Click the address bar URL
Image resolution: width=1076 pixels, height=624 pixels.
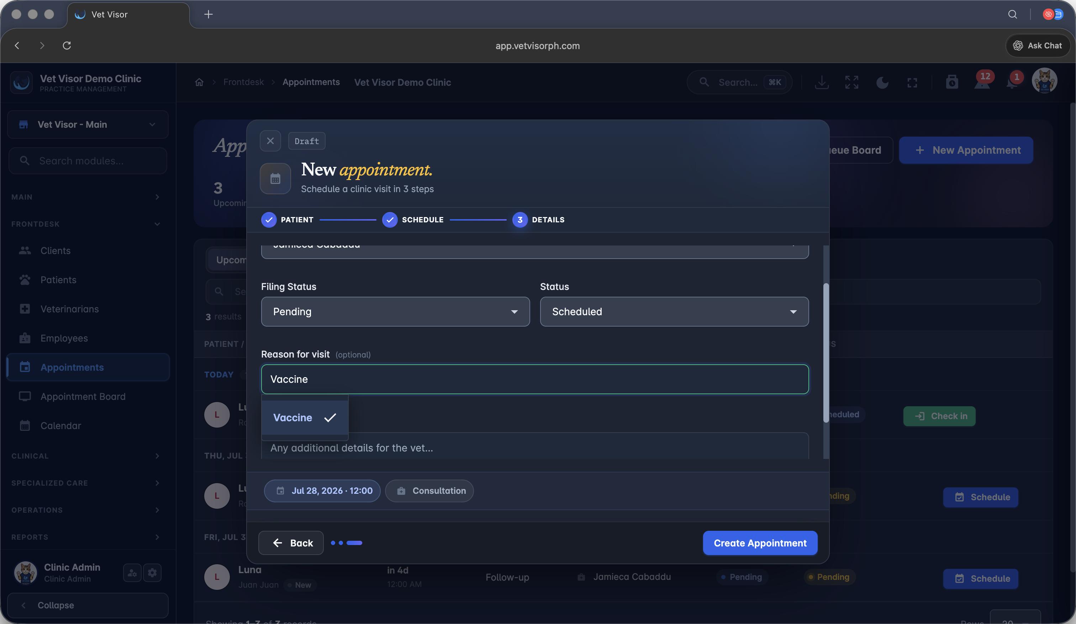point(538,46)
